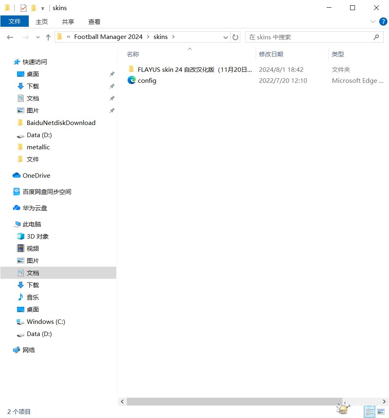Switch to the 共享 ribbon tab

pos(68,22)
